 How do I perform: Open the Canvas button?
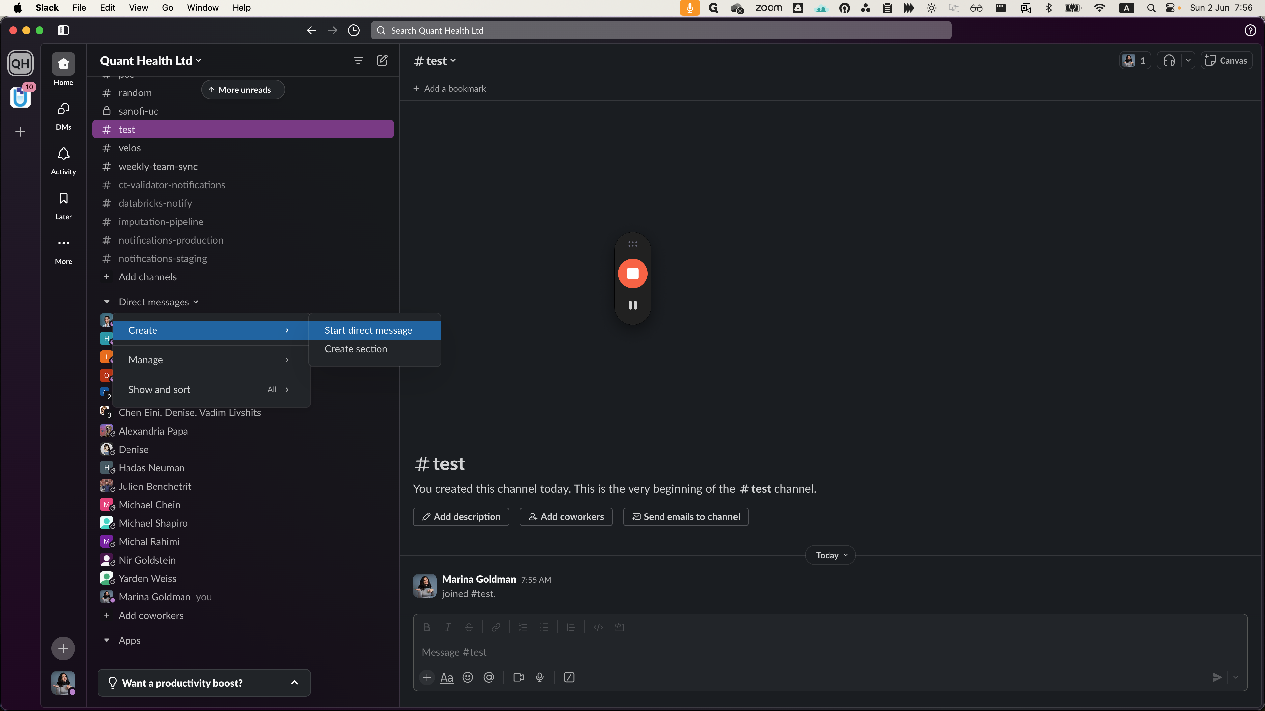tap(1227, 60)
